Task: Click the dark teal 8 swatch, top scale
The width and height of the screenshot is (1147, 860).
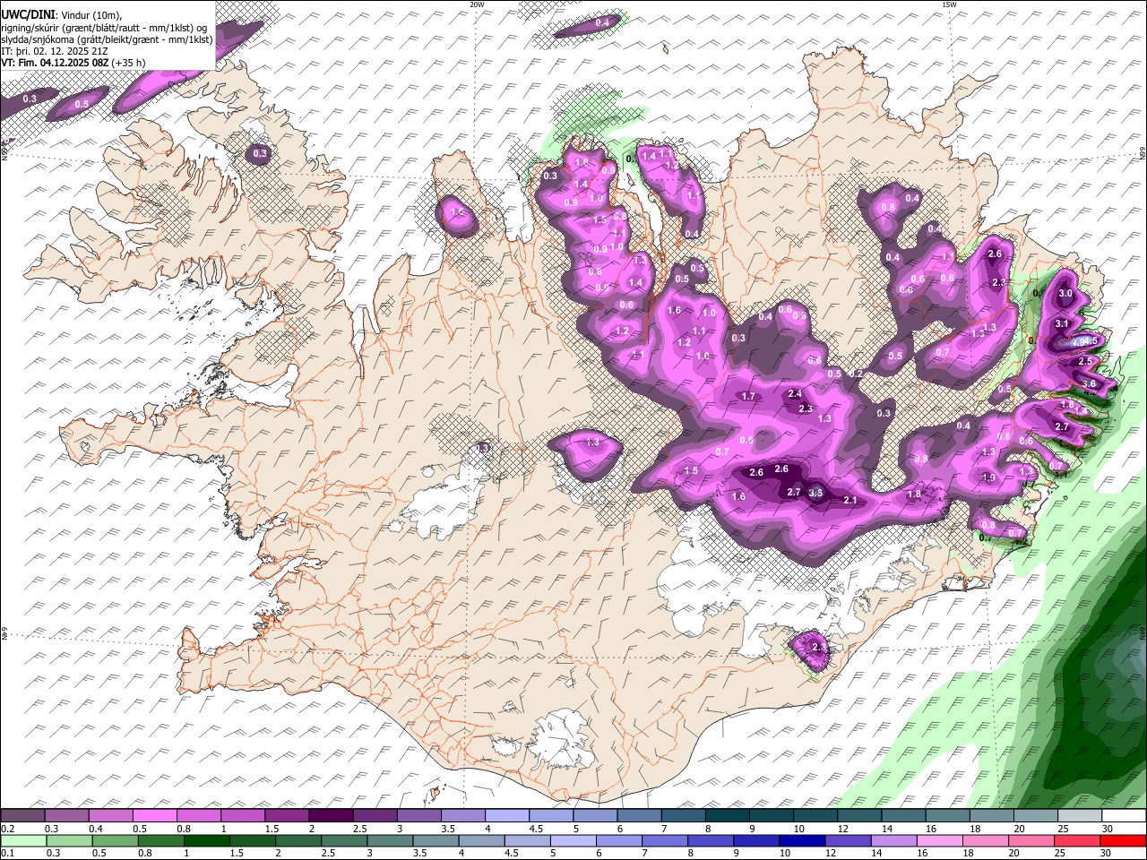Action: click(727, 815)
